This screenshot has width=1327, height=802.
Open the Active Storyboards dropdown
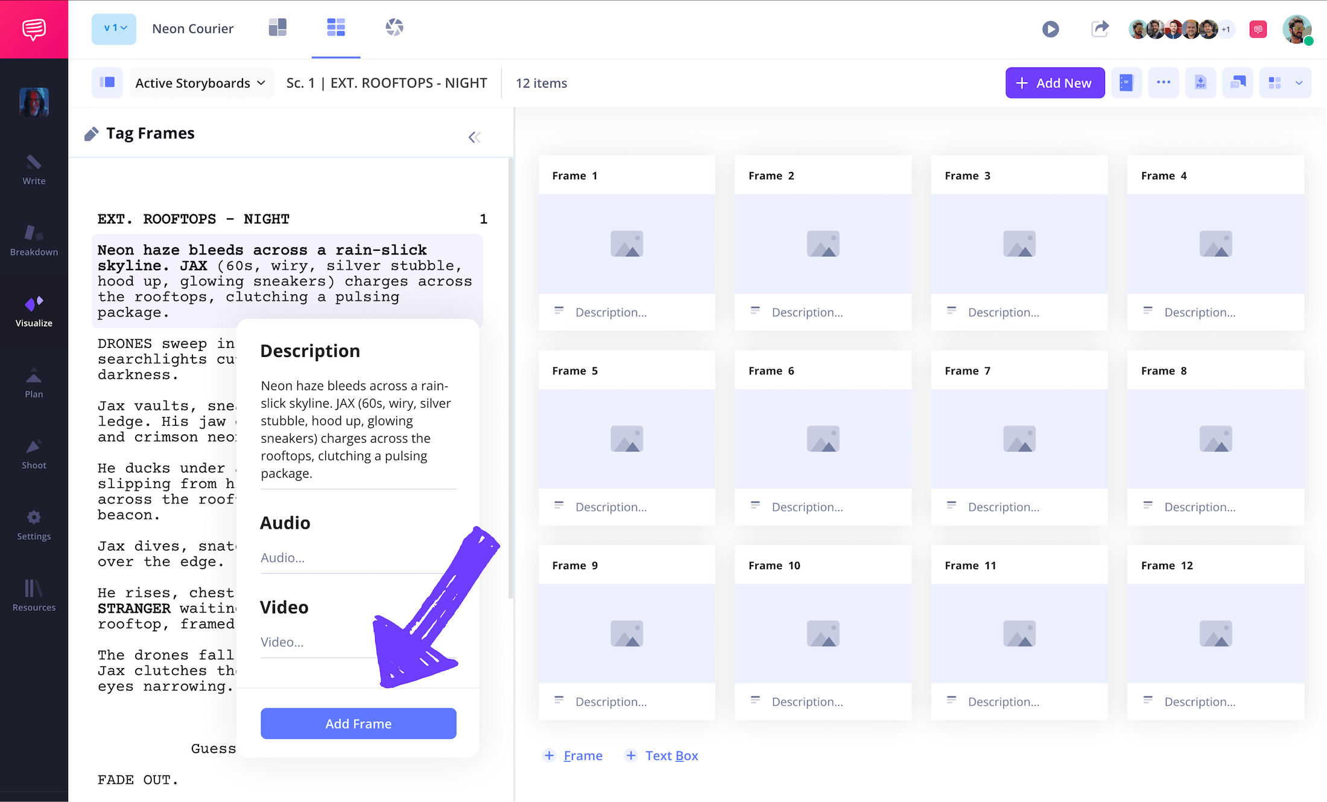(200, 83)
